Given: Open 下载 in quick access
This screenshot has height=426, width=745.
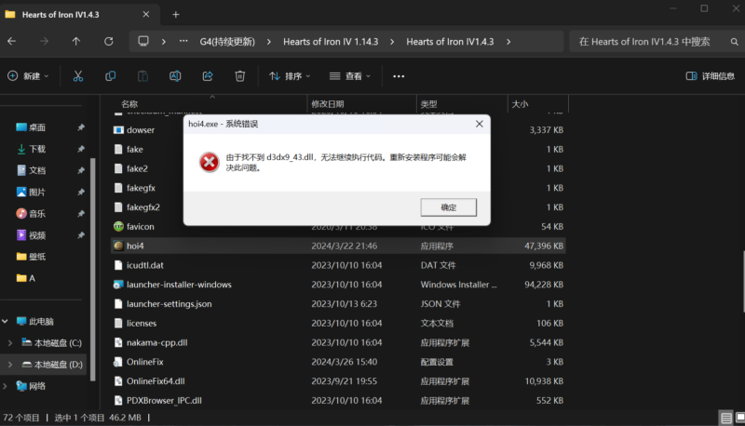Looking at the screenshot, I should (x=37, y=149).
